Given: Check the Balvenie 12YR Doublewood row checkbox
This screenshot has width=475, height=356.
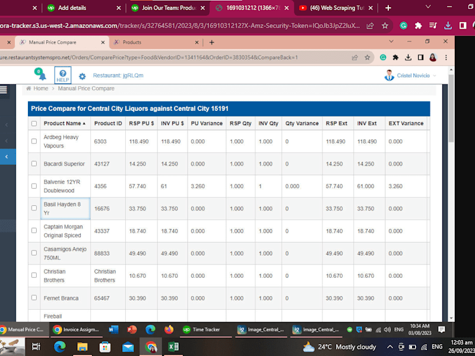Looking at the screenshot, I should (x=34, y=186).
